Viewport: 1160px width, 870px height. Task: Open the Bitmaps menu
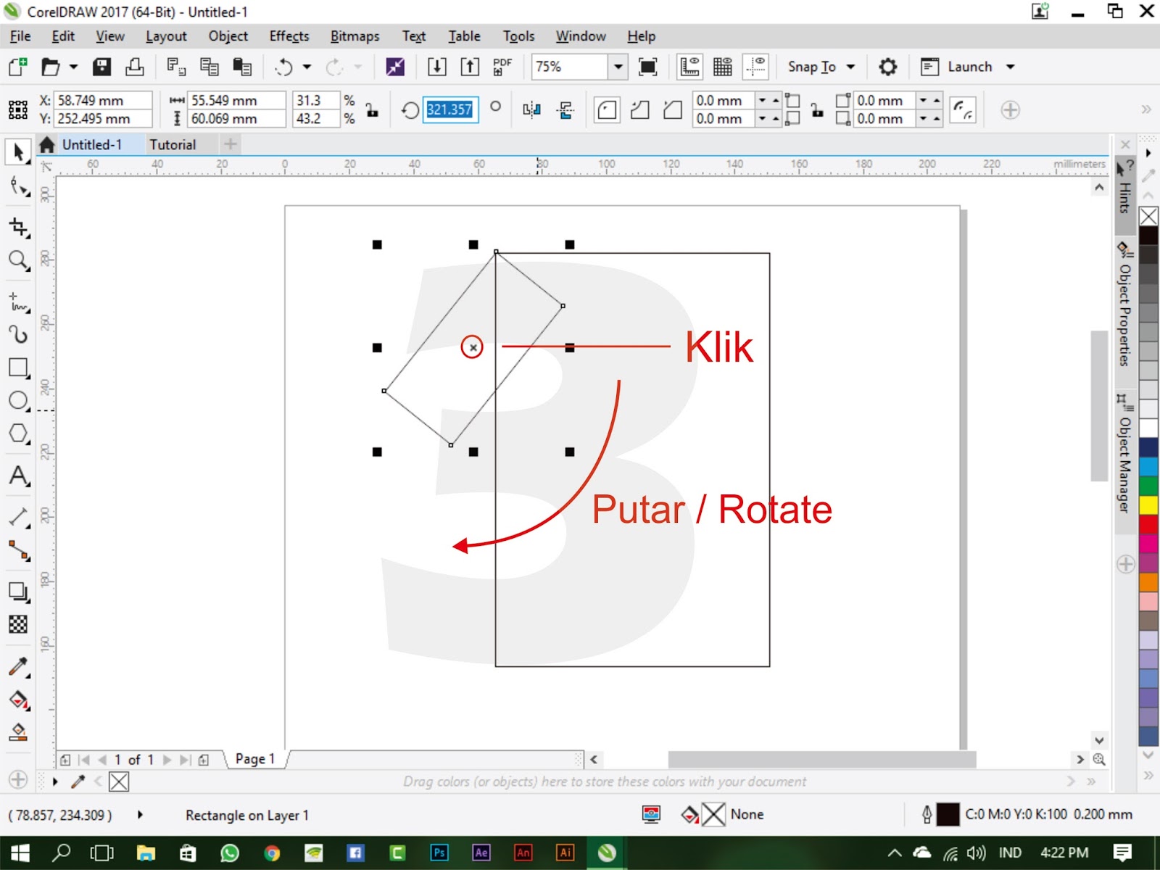[x=355, y=36]
